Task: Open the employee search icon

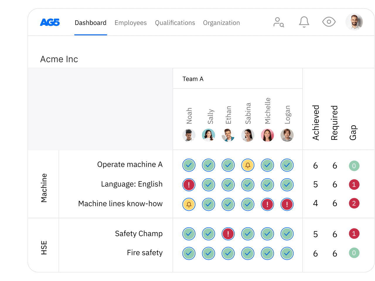Action: [278, 22]
